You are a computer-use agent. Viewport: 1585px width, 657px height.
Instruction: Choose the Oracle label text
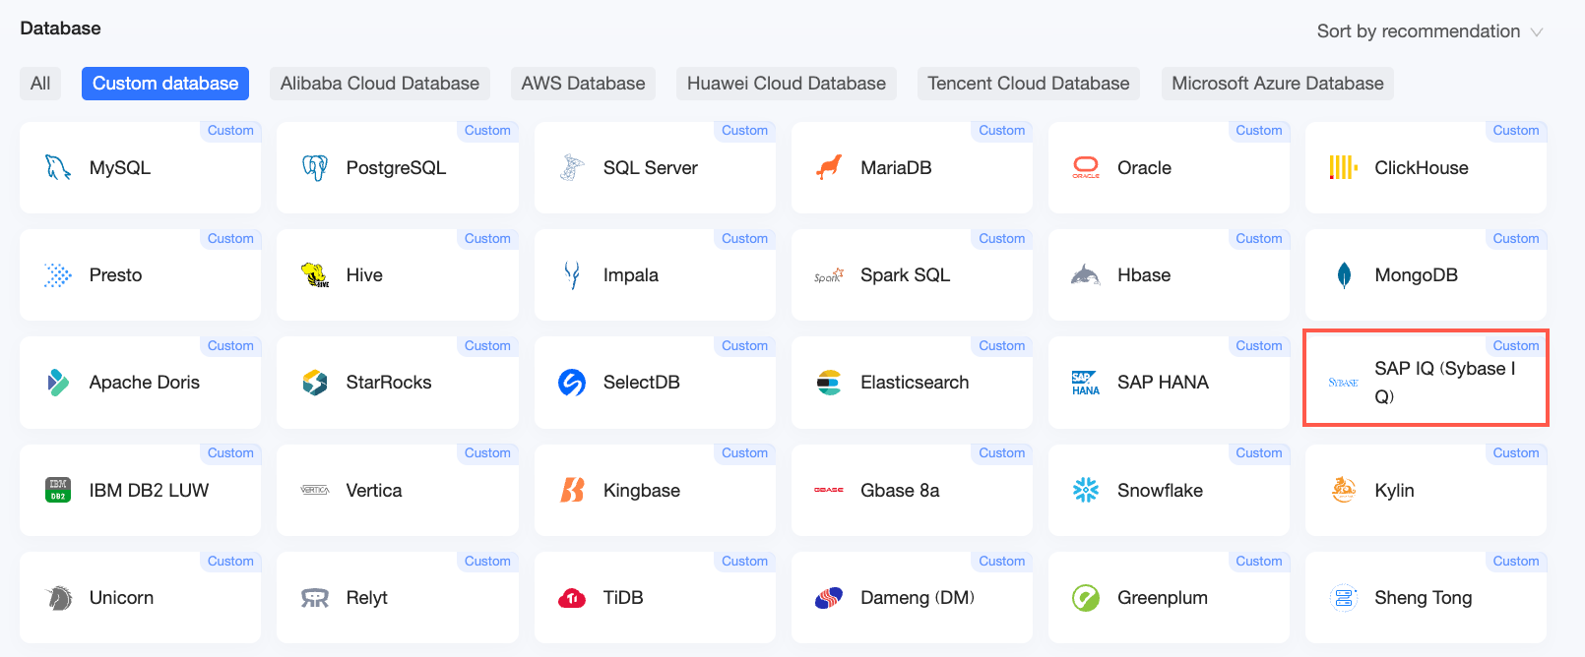[x=1144, y=168]
